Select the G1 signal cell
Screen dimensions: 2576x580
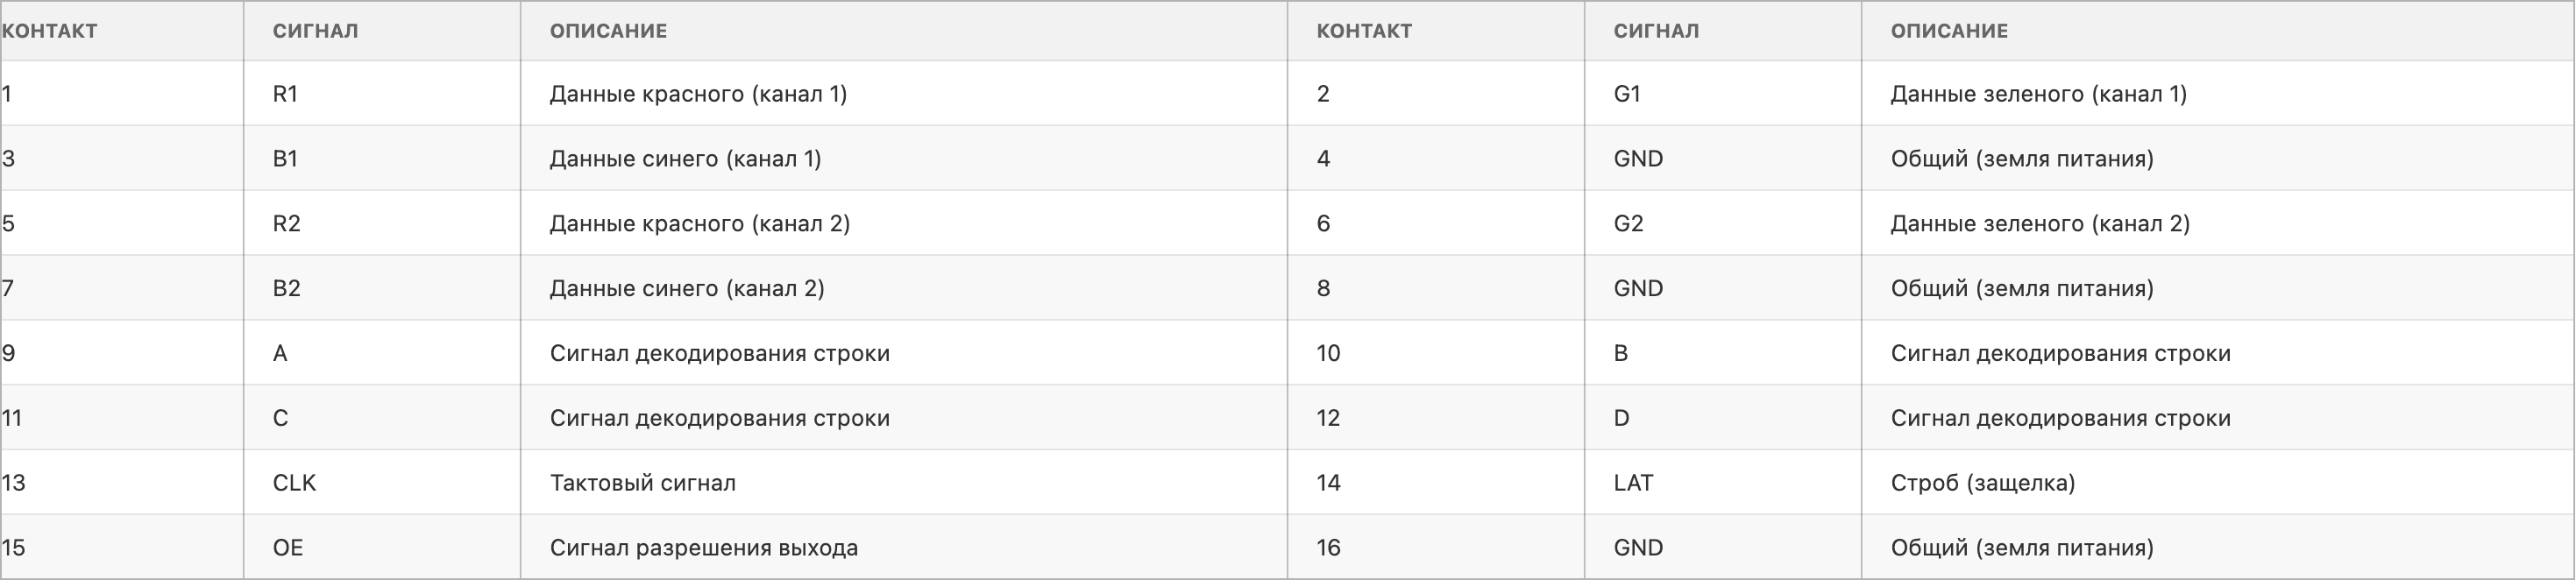(x=1627, y=94)
